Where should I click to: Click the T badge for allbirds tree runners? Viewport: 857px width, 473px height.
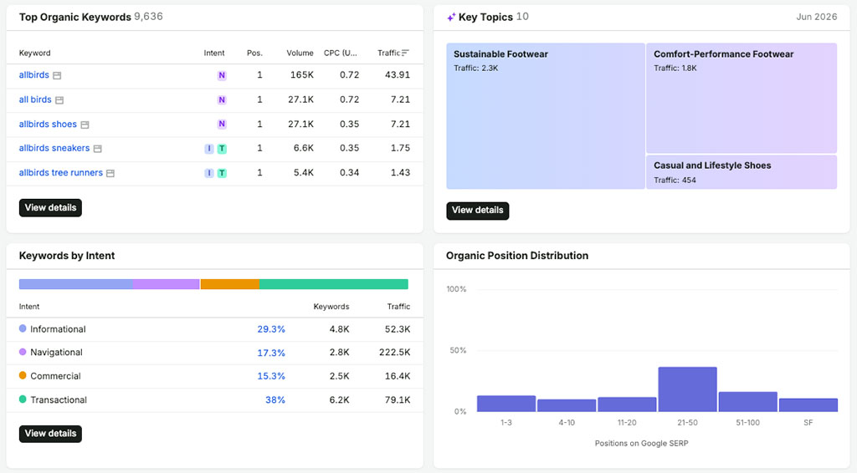click(222, 174)
